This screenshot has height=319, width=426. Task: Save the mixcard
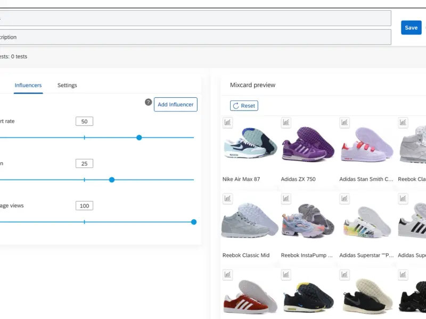coord(411,28)
